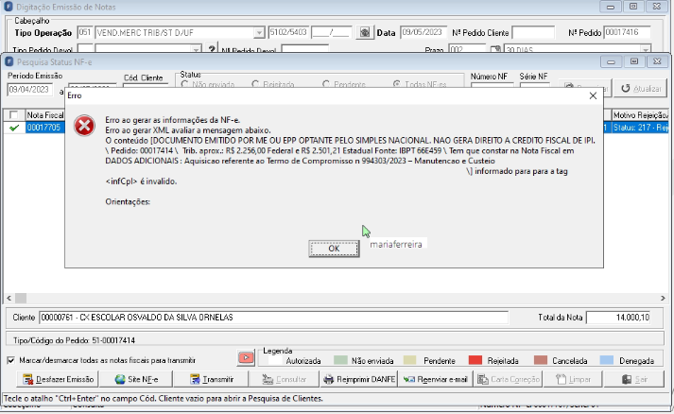Click question mark help icon
The image size is (674, 414).
[x=212, y=49]
